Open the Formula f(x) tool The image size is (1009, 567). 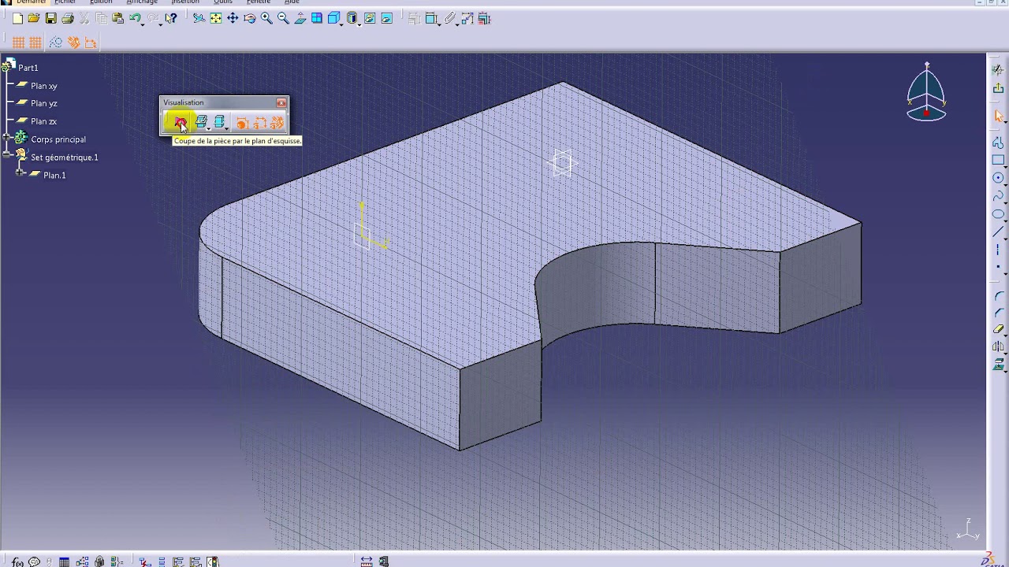(17, 561)
